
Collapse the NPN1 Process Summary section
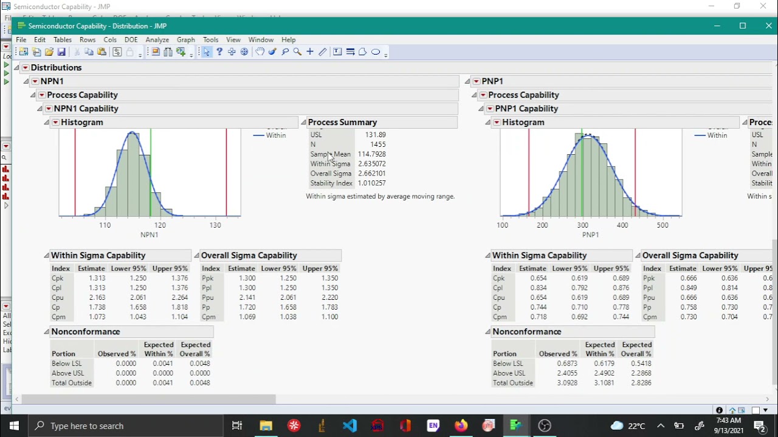coord(303,123)
